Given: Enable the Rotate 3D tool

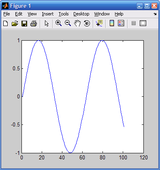Looking at the screenshot, I should click(x=87, y=23).
